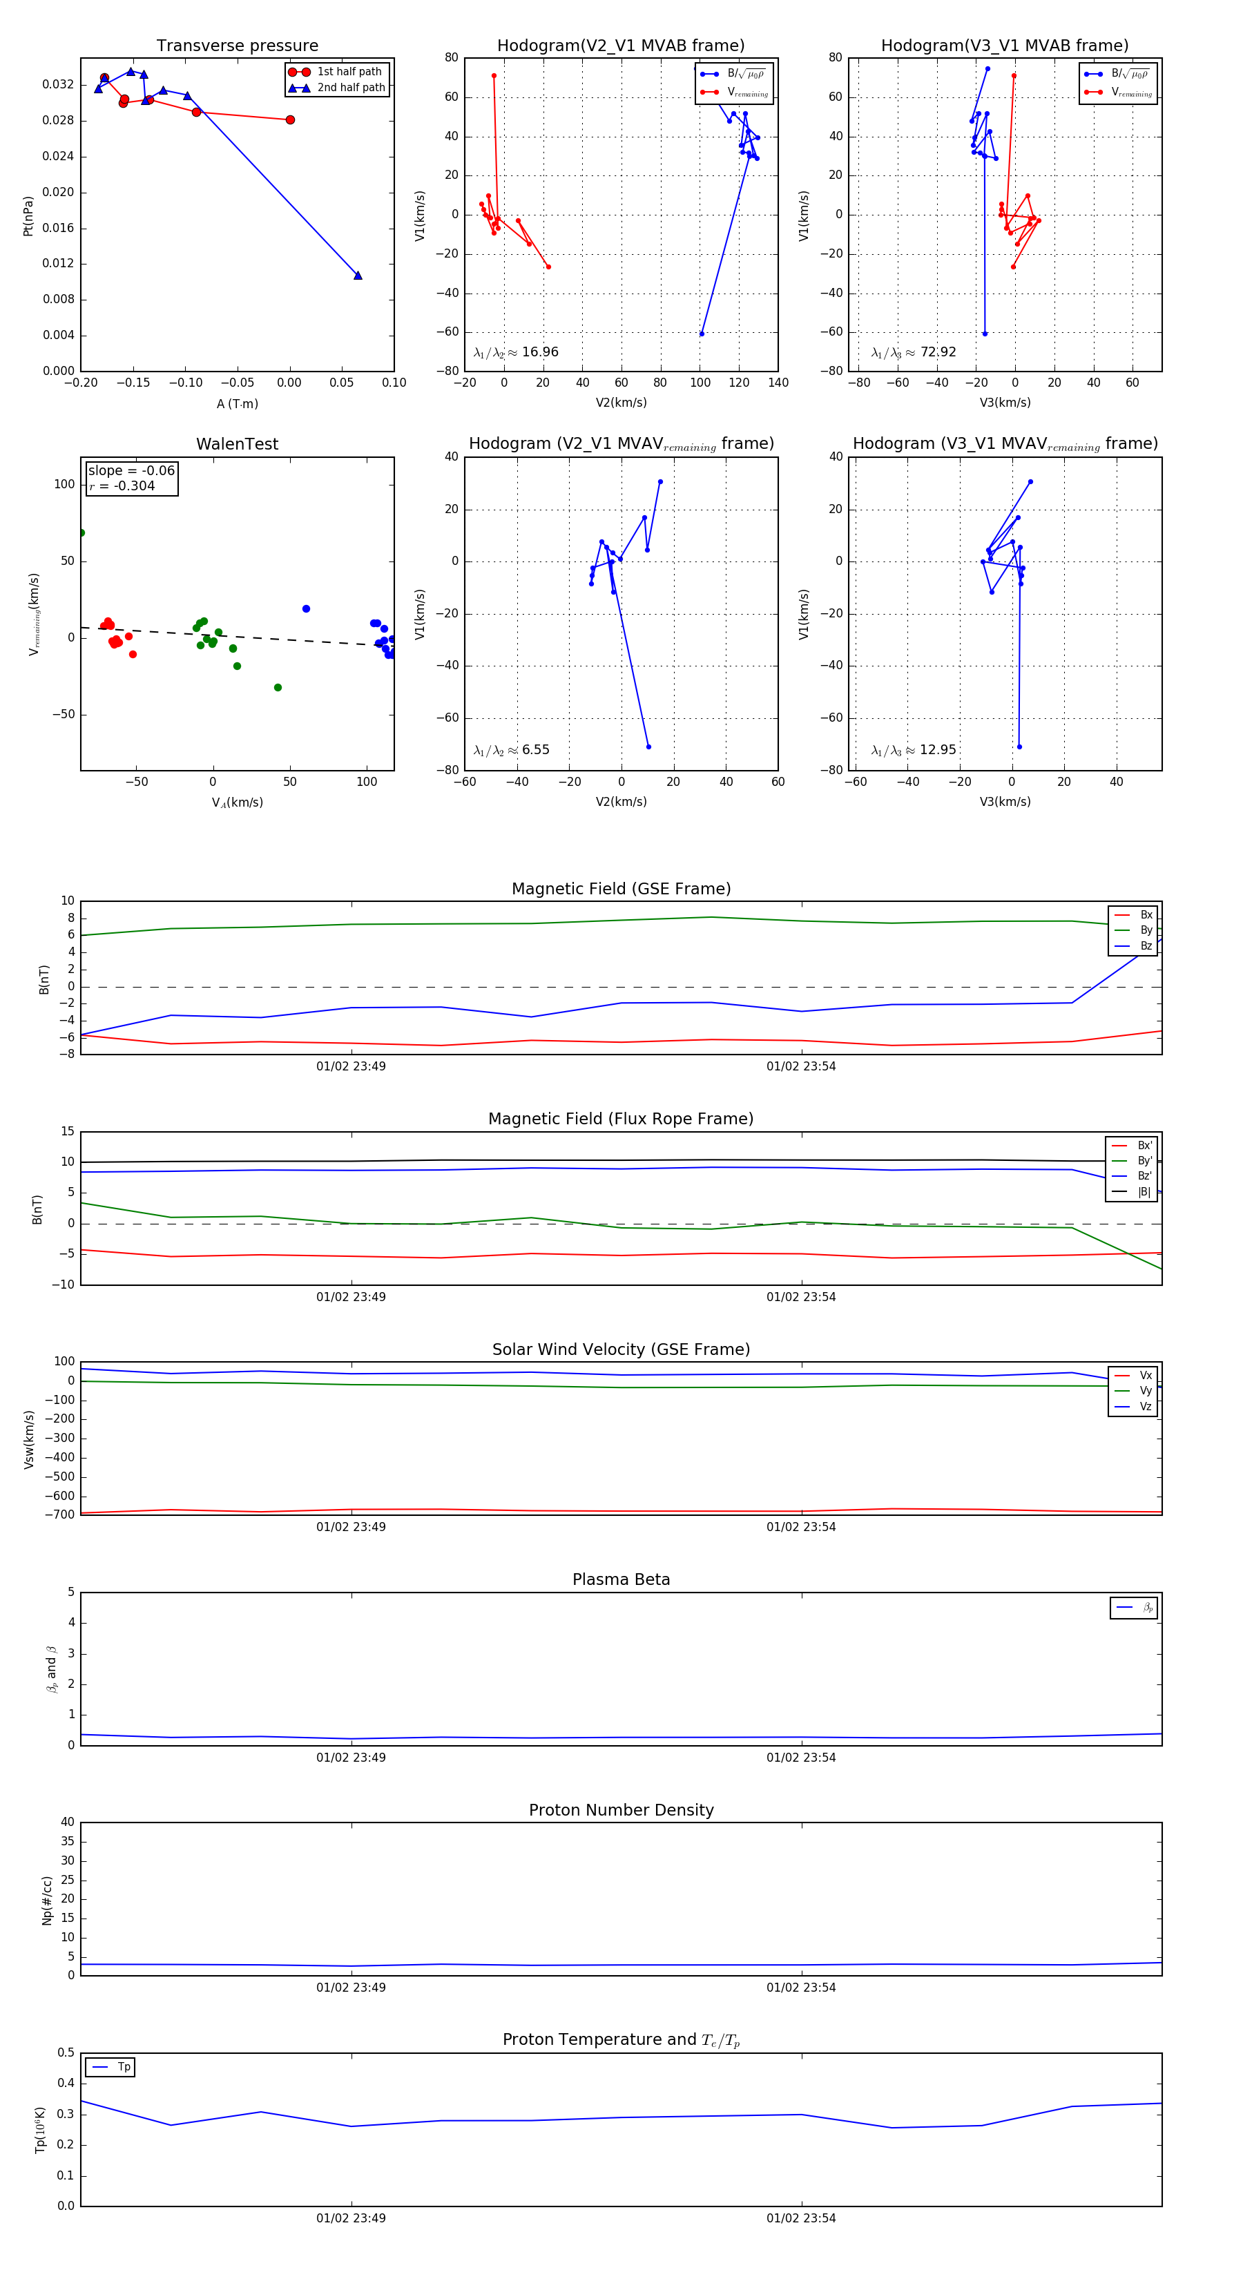Click the 'Magnetic Field (GSE Frame)' title
The image size is (1243, 2279).
click(x=621, y=889)
